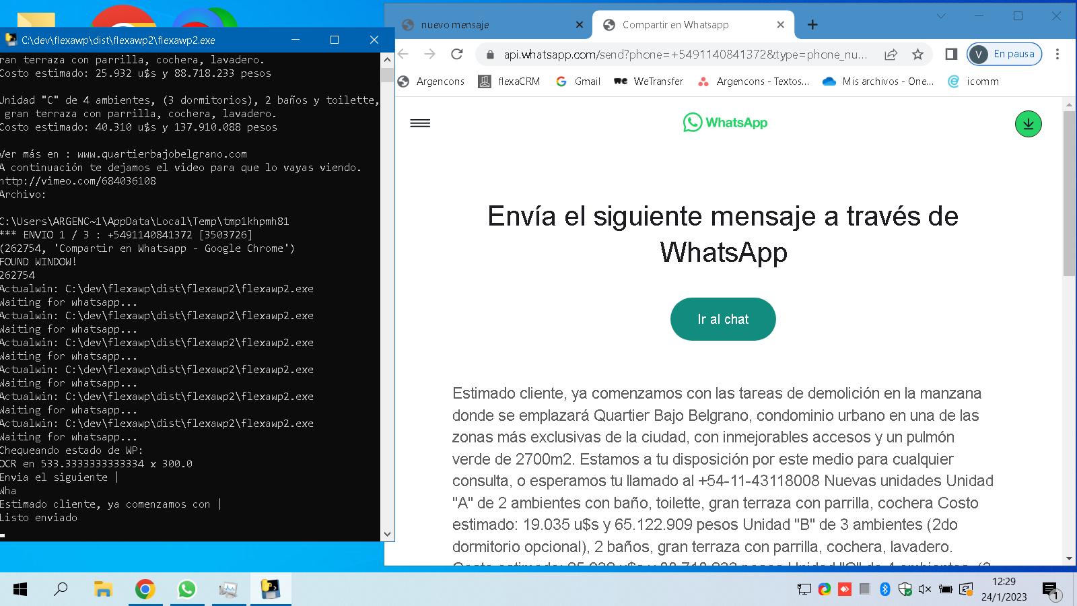Click the Windows Update tray icon
This screenshot has width=1077, height=606.
[966, 590]
